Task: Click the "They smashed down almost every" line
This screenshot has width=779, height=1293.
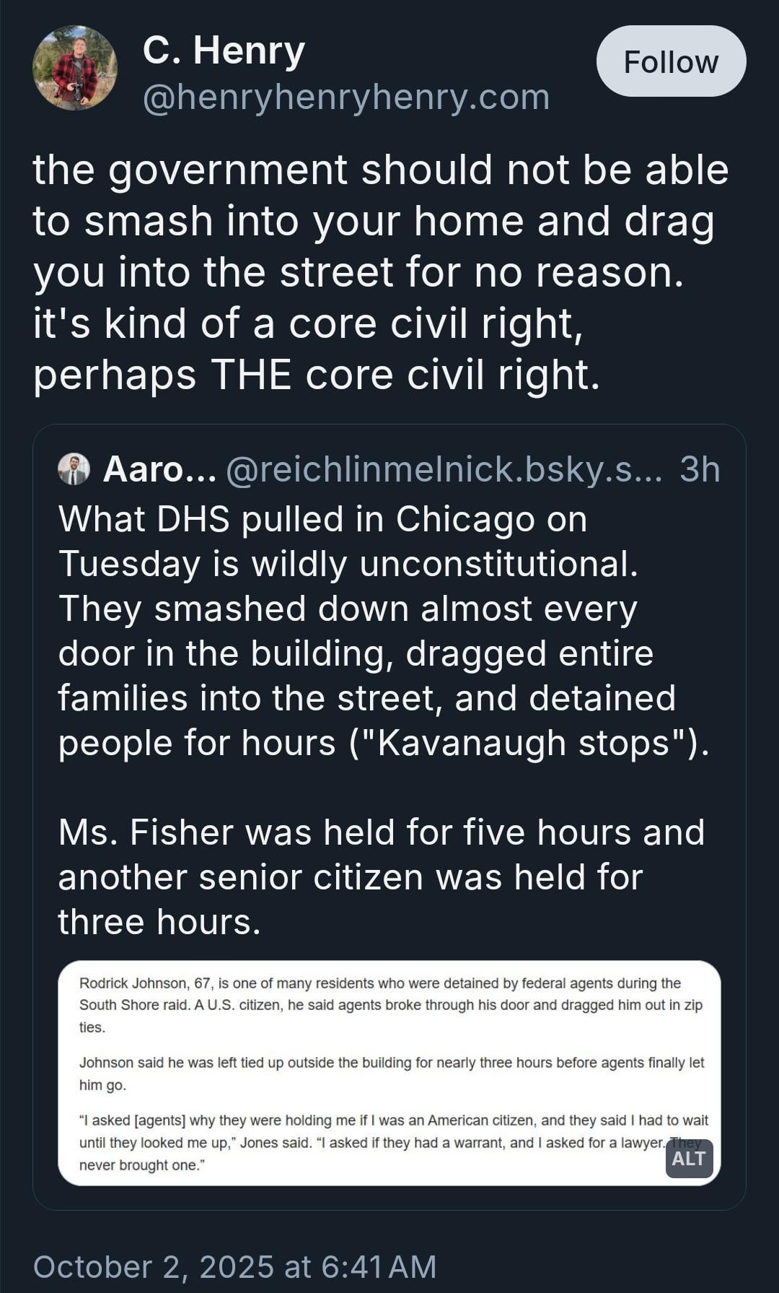Action: pos(348,609)
